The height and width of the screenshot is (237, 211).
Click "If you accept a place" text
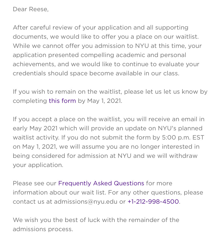click(41, 119)
